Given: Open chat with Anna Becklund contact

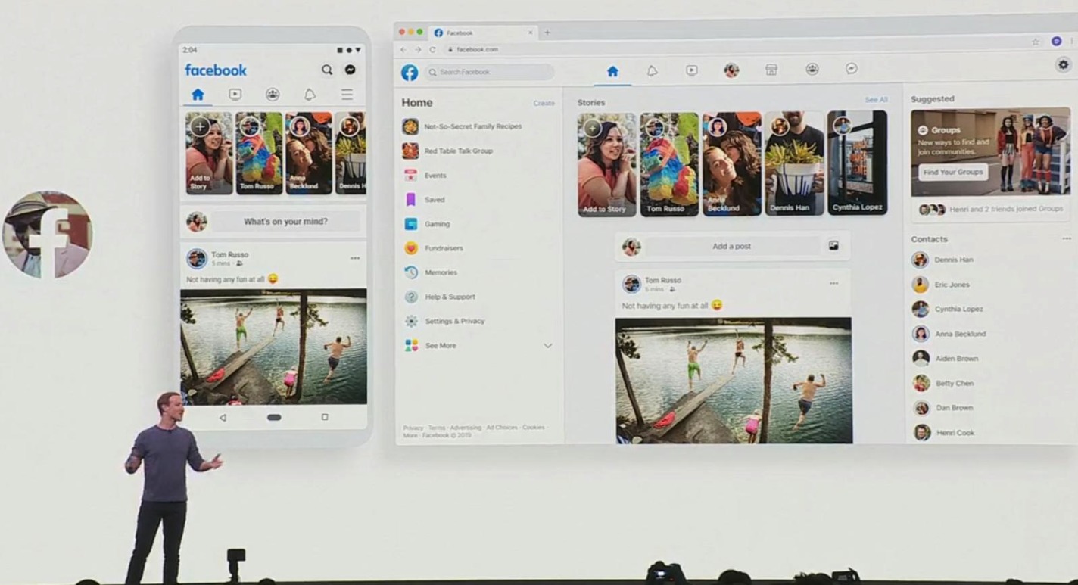Looking at the screenshot, I should click(x=949, y=334).
